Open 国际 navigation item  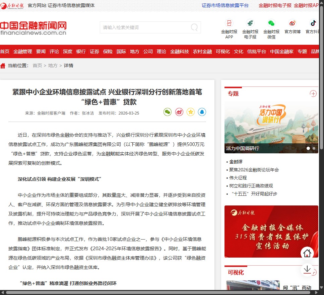point(121,51)
